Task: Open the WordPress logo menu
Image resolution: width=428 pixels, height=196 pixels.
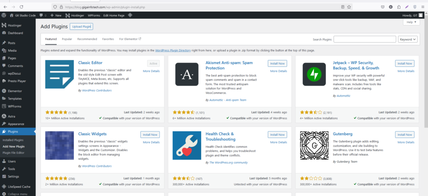Action: 4,15
